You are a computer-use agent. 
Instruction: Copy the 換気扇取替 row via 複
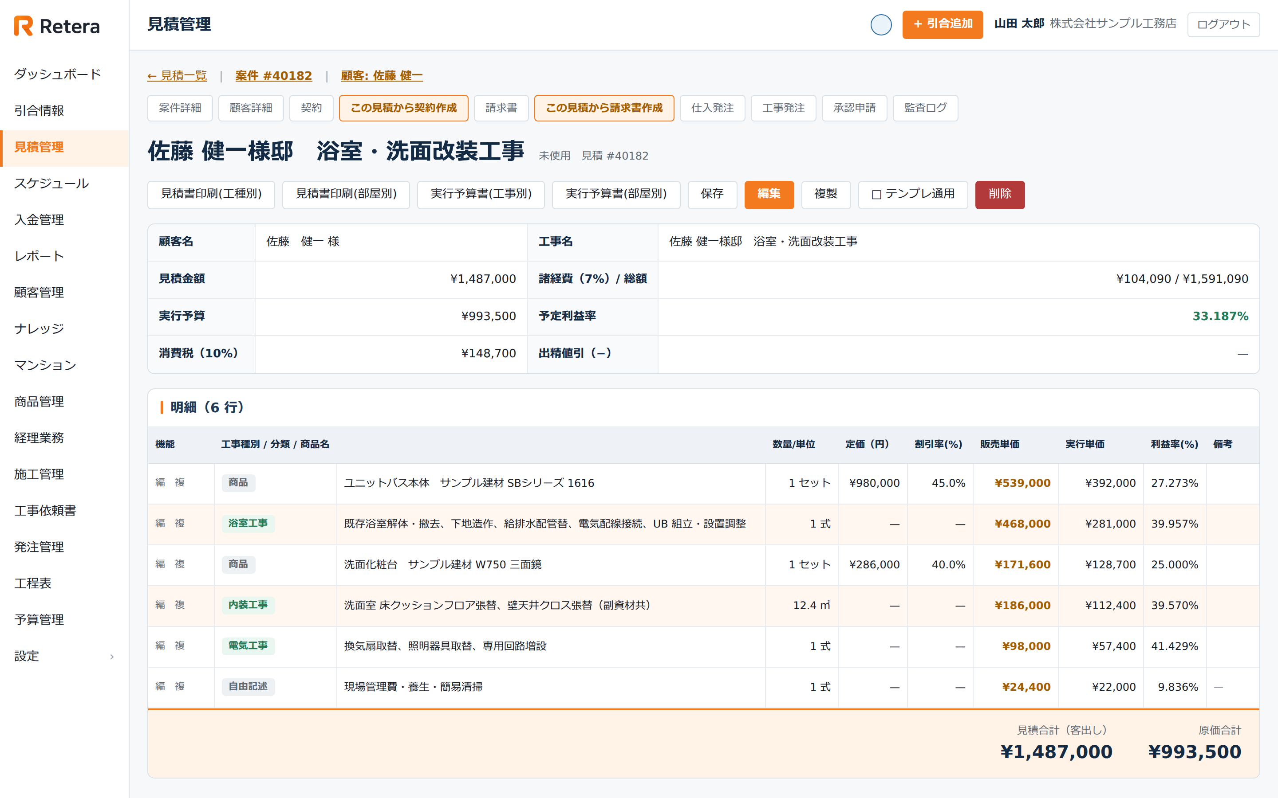[x=180, y=646]
